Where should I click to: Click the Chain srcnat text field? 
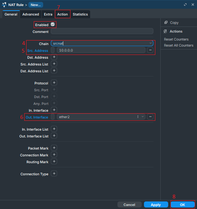pos(102,43)
